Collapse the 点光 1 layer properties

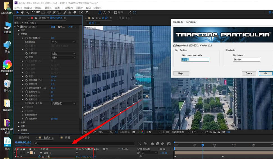coord(28,153)
